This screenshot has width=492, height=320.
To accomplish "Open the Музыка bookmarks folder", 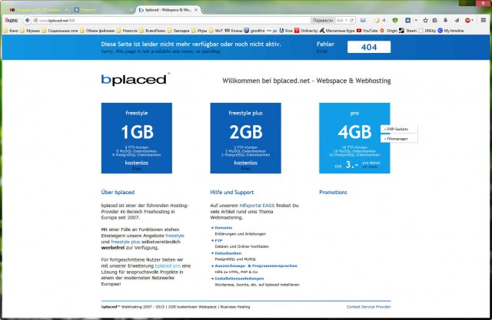I will (x=30, y=31).
